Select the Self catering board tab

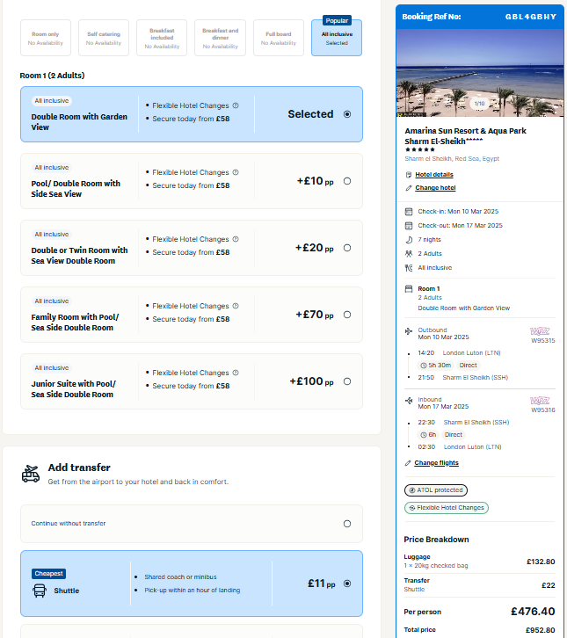click(104, 38)
